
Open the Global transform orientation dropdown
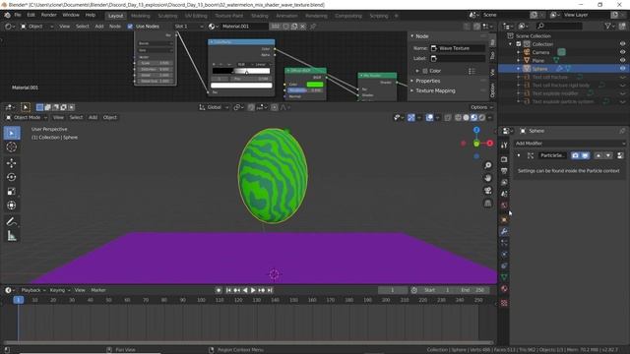pyautogui.click(x=215, y=107)
